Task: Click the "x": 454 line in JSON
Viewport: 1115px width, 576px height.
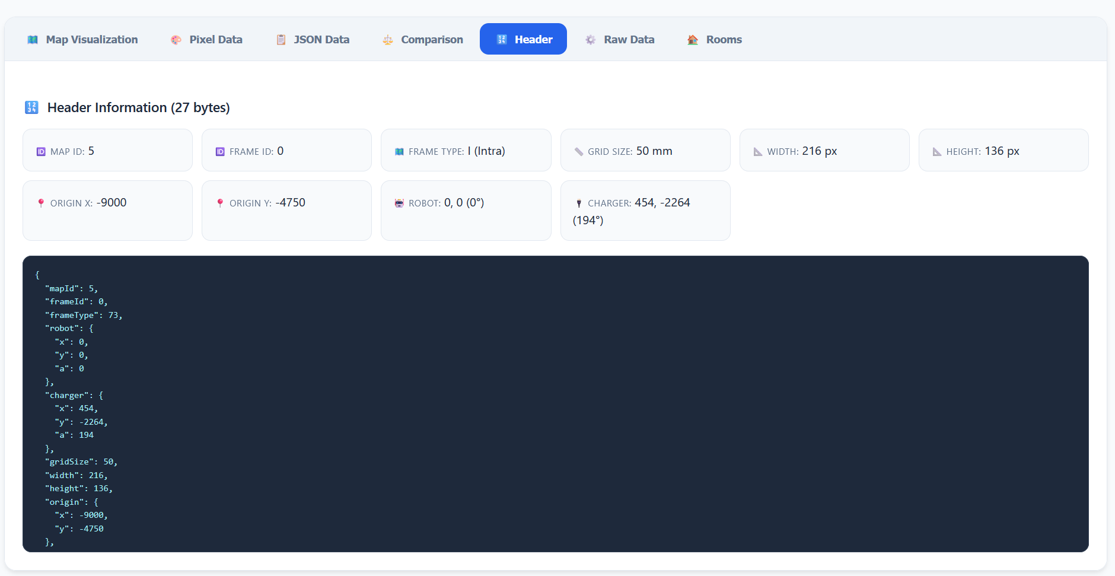Action: click(76, 409)
